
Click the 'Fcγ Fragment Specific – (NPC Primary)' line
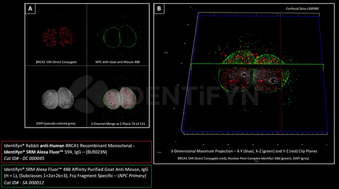(x=75, y=176)
